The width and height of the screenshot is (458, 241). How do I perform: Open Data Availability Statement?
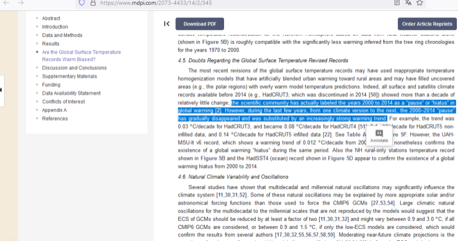[71, 93]
